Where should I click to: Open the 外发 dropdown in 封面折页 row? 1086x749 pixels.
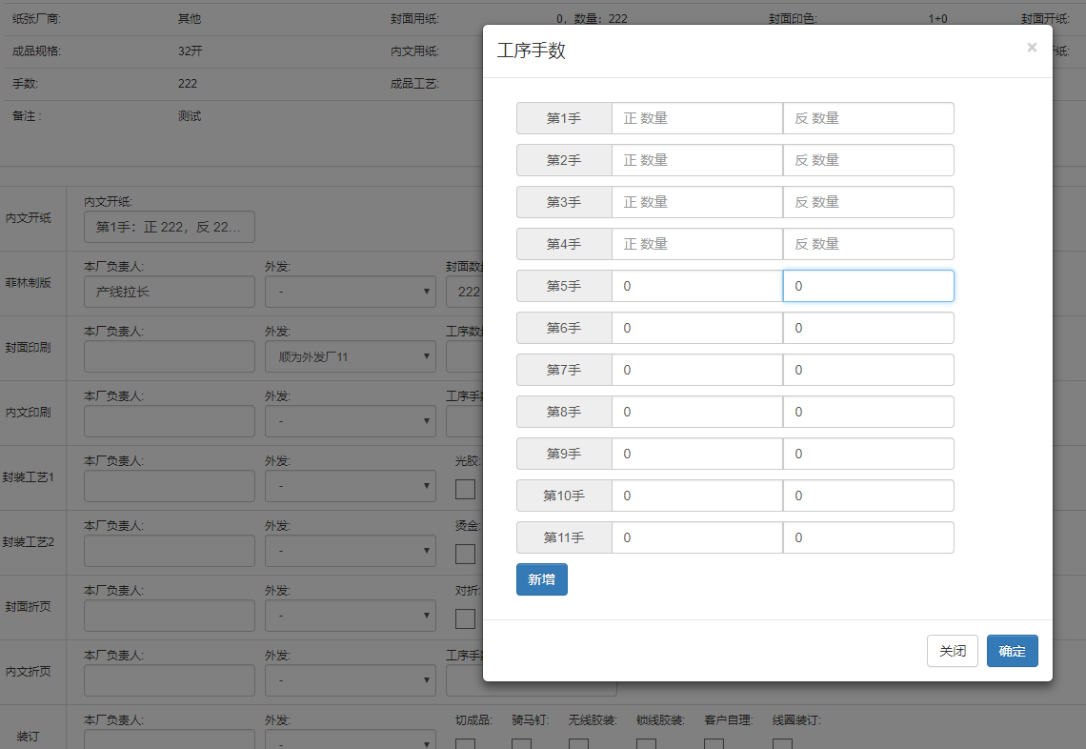click(x=351, y=616)
